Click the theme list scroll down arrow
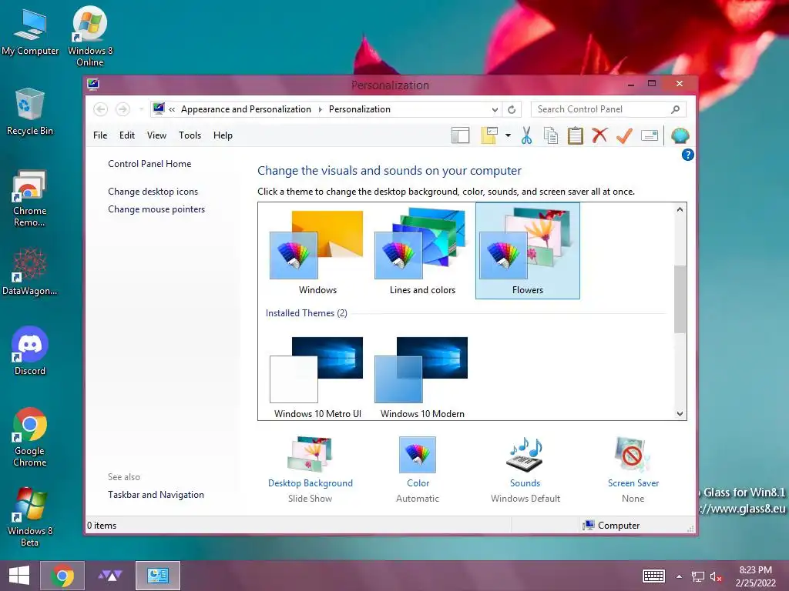 [680, 413]
